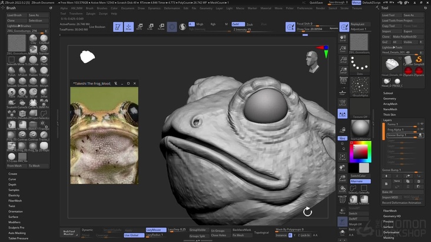Click the Rotate gizmo icon
This screenshot has height=242, width=431.
point(160,26)
